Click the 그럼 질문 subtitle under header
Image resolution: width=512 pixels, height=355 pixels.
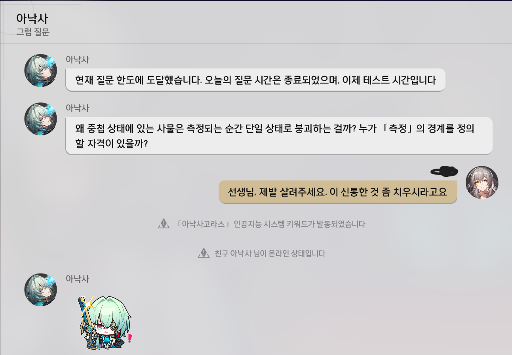33,32
